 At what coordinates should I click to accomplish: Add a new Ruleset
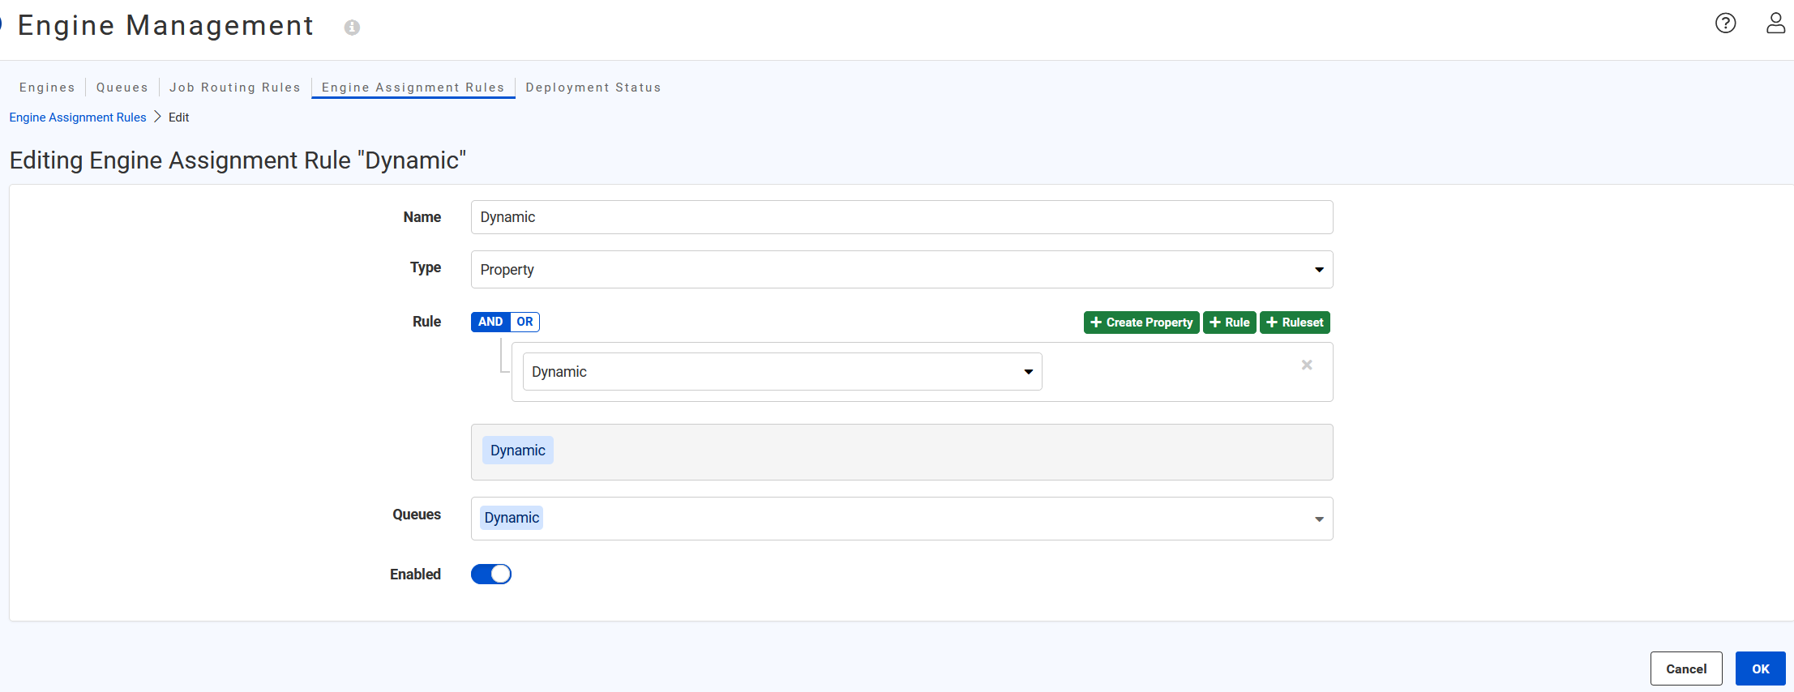coord(1295,323)
